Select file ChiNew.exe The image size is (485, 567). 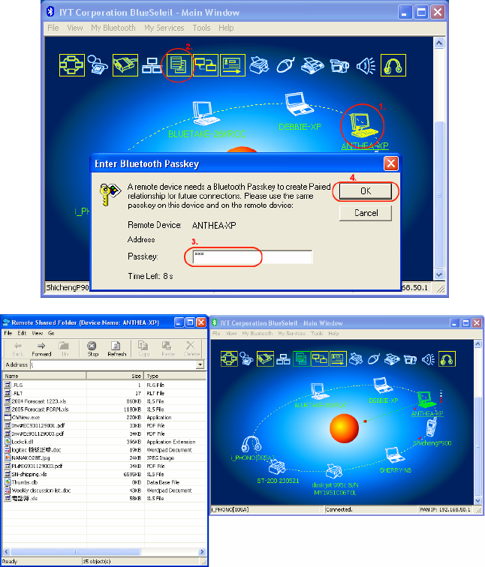pos(22,417)
